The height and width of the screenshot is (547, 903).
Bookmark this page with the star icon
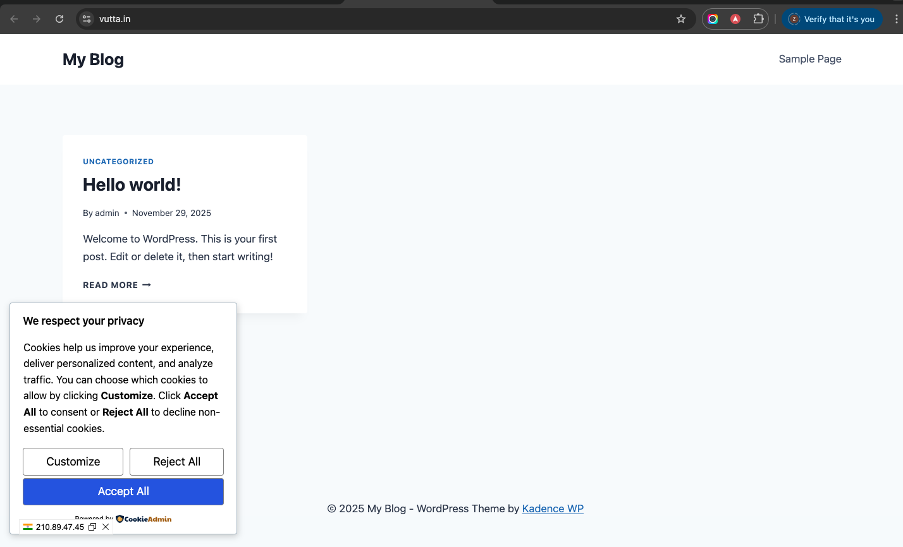click(x=681, y=19)
